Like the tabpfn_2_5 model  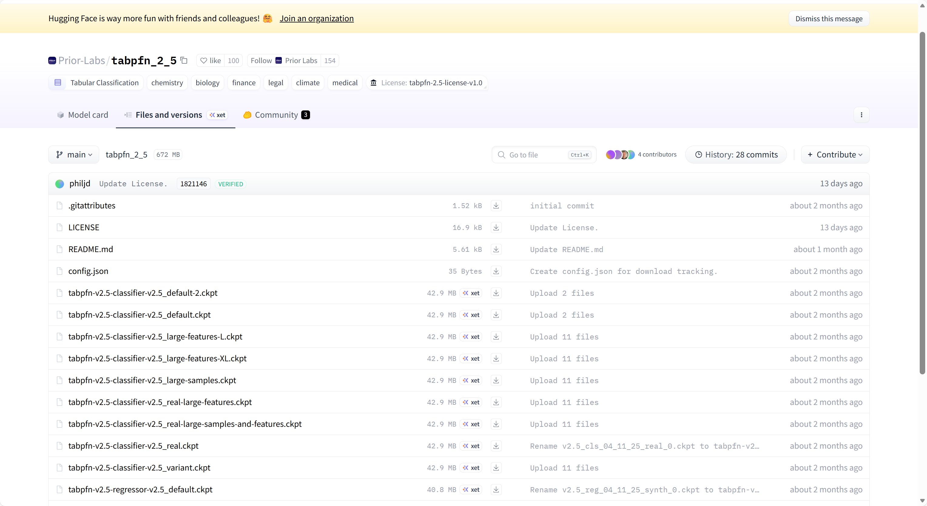click(x=211, y=60)
